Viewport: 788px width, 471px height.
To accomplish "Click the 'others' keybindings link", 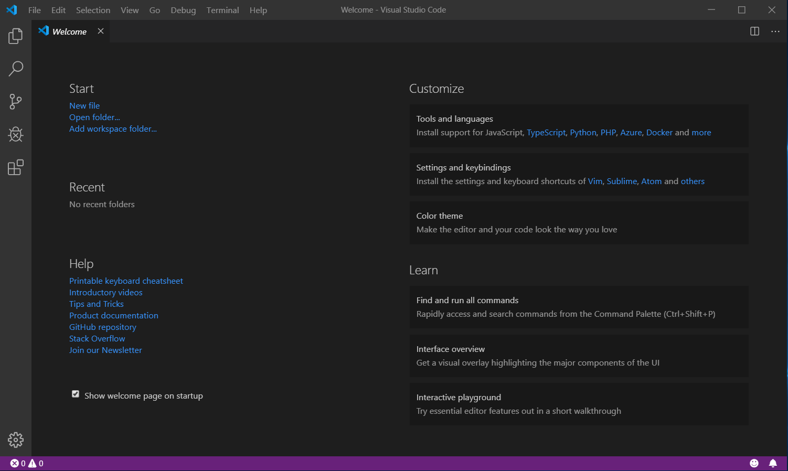I will (x=693, y=181).
